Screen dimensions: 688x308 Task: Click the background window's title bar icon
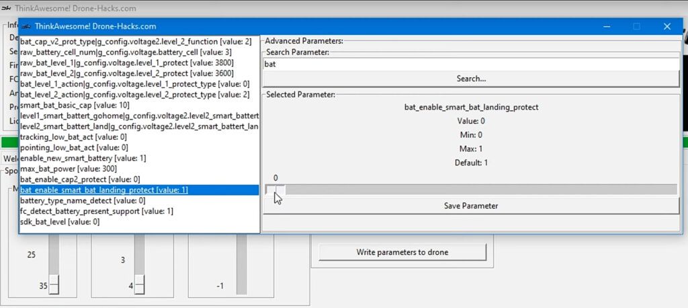(6, 8)
